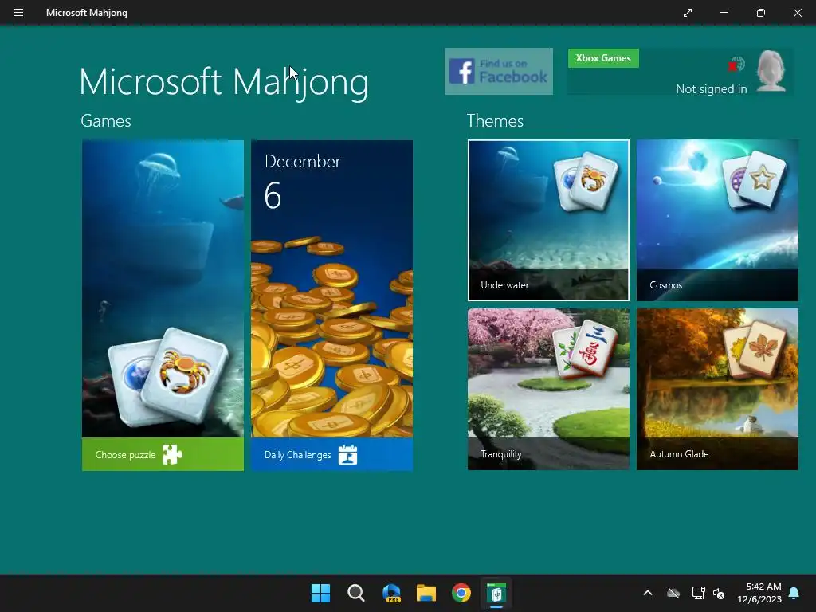Select the Underwater theme
The width and height of the screenshot is (816, 612).
548,220
